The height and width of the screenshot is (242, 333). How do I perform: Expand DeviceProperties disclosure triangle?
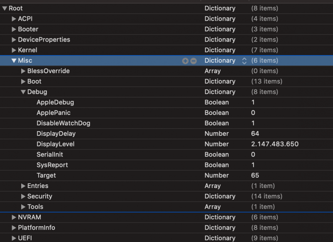pyautogui.click(x=14, y=39)
